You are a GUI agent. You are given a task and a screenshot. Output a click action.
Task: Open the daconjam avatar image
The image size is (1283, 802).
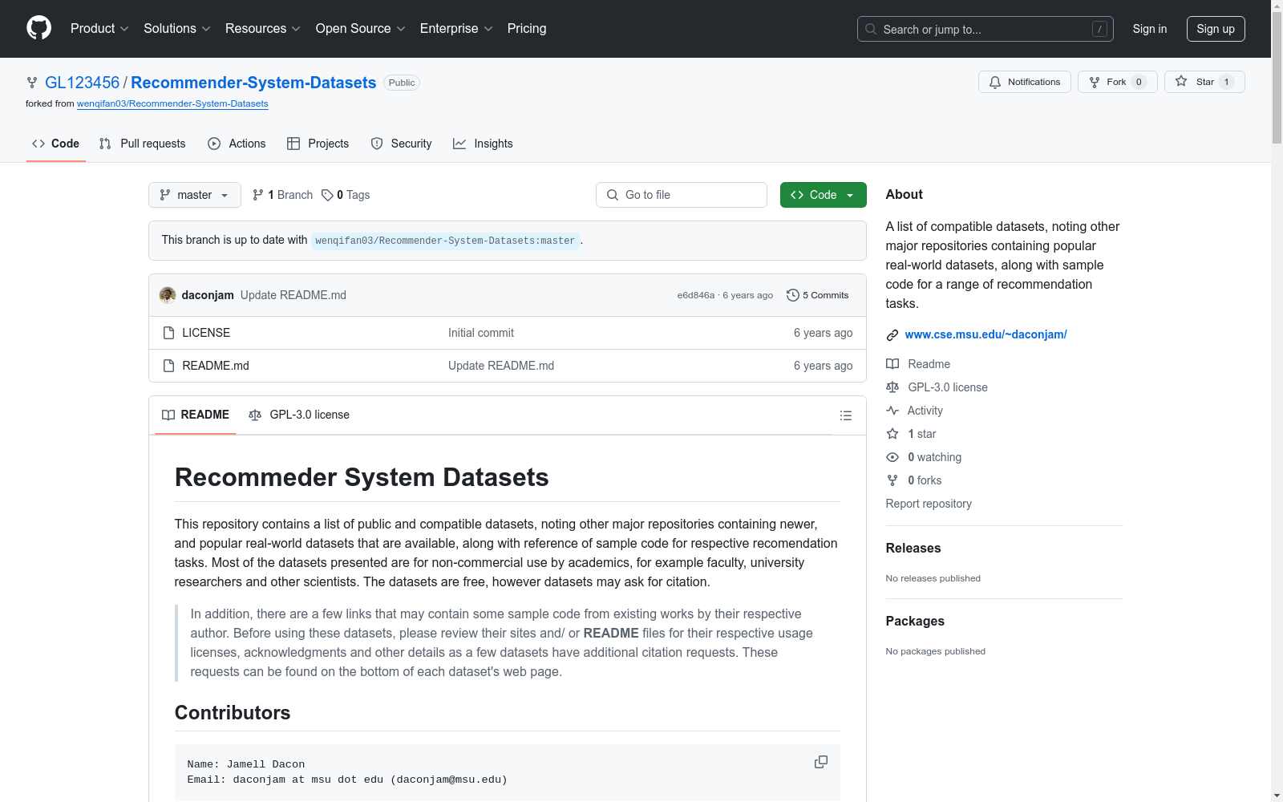(x=168, y=295)
